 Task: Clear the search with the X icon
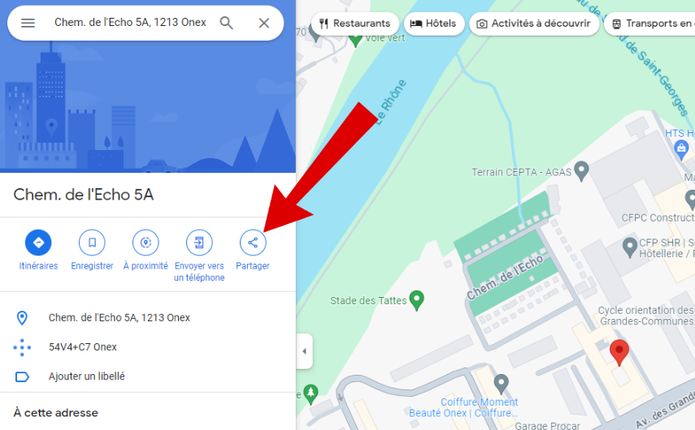[x=264, y=23]
